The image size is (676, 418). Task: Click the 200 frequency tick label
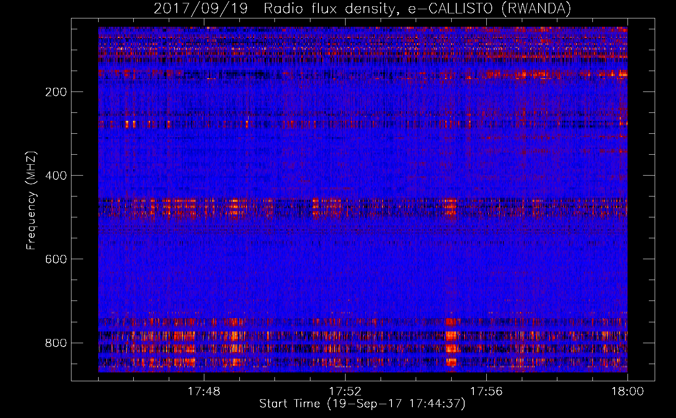[x=56, y=92]
